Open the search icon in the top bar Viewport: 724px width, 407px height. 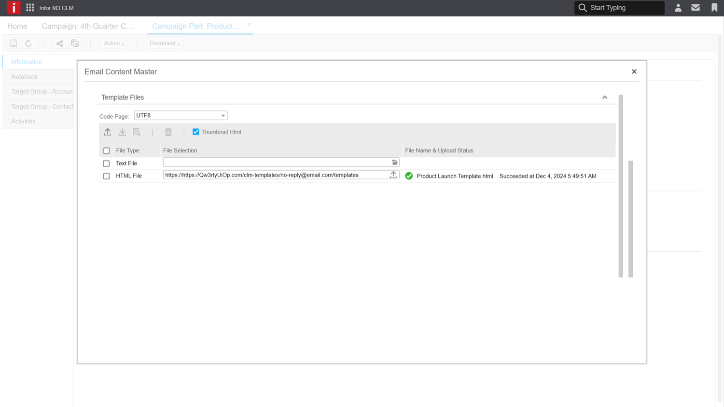click(583, 8)
